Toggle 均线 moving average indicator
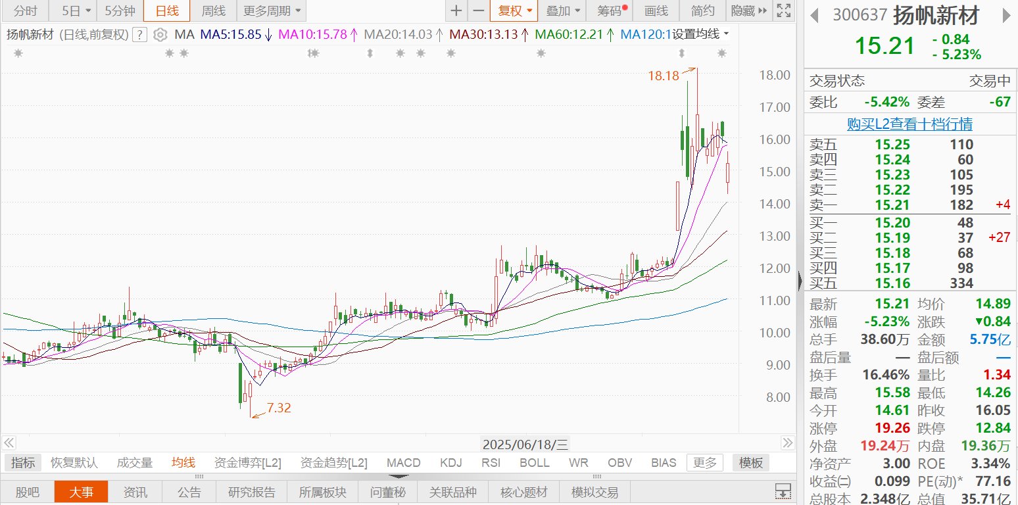Screen dimensions: 1018x505 [x=183, y=463]
